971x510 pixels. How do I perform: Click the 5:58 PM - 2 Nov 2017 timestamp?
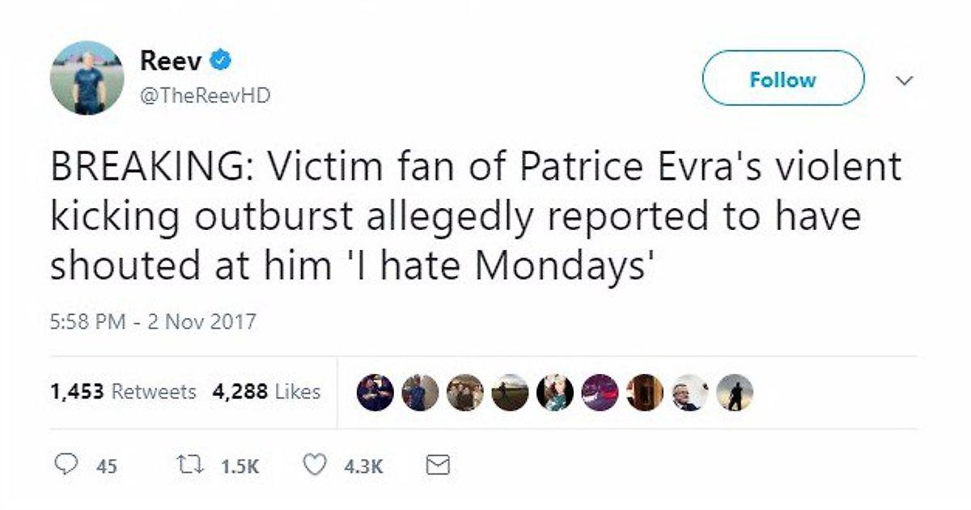(x=153, y=321)
